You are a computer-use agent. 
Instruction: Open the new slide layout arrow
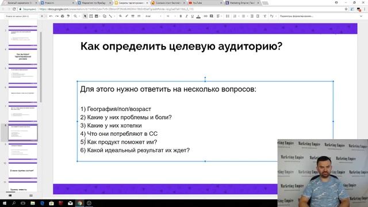click(x=45, y=16)
